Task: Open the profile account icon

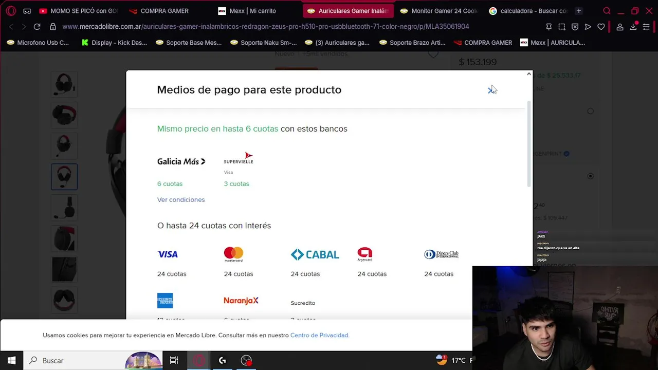Action: click(x=620, y=27)
